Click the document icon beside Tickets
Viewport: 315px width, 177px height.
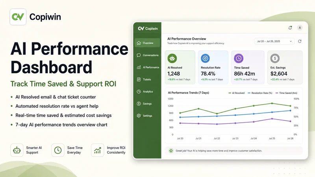[139, 79]
